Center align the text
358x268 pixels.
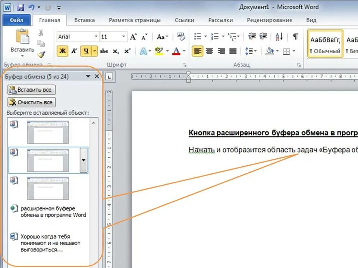209,51
